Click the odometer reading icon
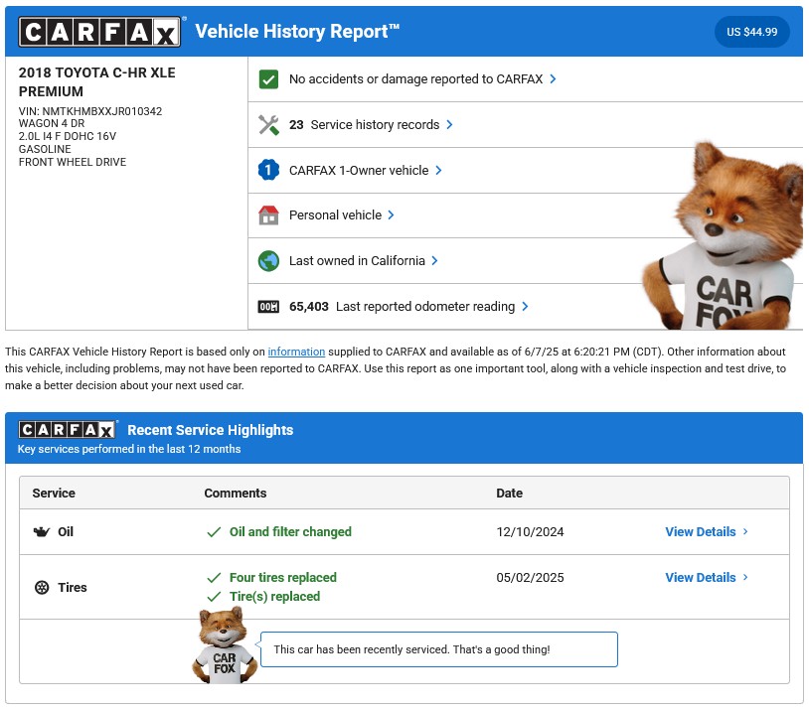 point(268,307)
